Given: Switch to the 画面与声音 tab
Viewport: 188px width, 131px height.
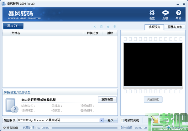Looking at the screenshot, I should pyautogui.click(x=175, y=27).
